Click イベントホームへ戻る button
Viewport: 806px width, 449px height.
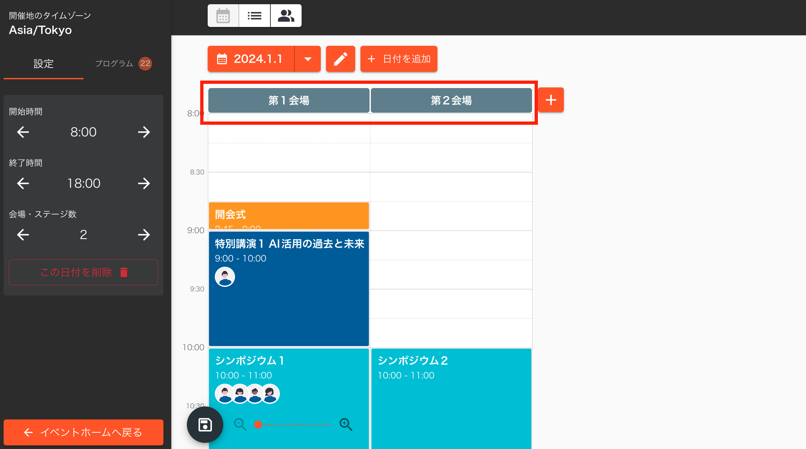coord(84,432)
